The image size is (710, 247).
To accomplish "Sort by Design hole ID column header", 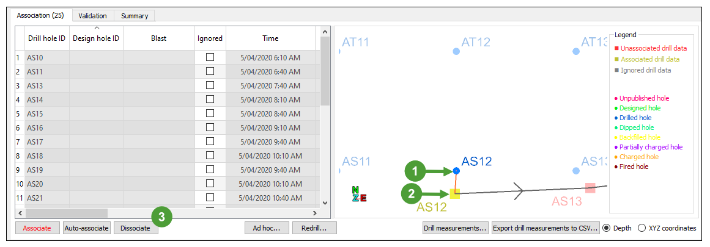I will [x=96, y=38].
